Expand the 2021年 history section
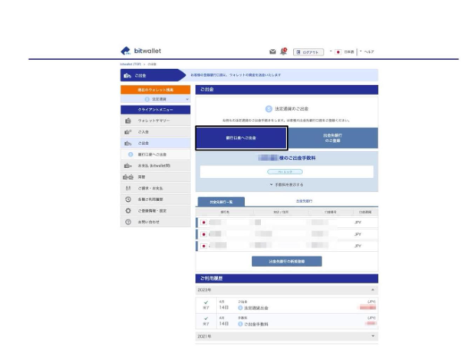The width and height of the screenshot is (475, 360). 374,336
